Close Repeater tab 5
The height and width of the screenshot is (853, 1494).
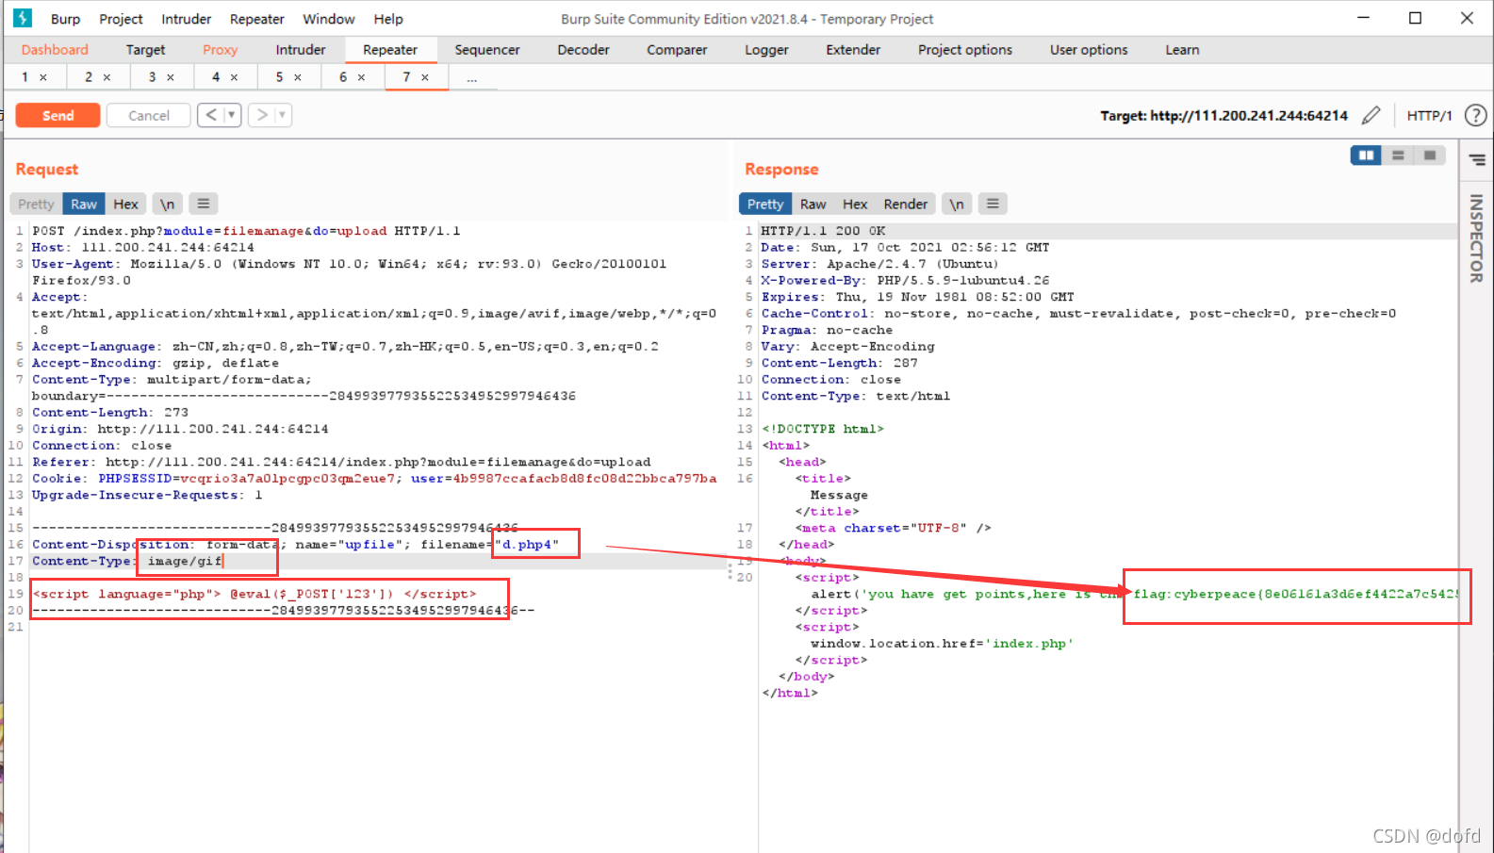[x=298, y=77]
